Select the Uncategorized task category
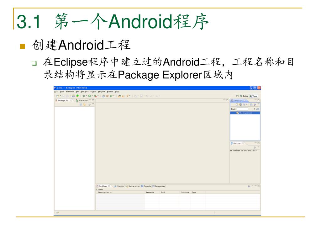This screenshot has height=241, width=321. coord(245,113)
